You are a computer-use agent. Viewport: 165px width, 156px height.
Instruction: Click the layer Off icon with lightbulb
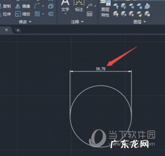(116, 6)
